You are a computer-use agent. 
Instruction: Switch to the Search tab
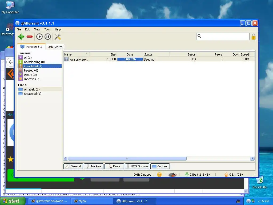click(55, 47)
